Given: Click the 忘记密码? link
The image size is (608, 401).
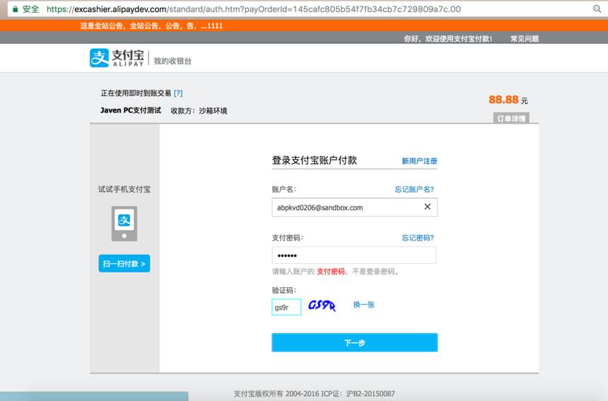Looking at the screenshot, I should tap(418, 238).
